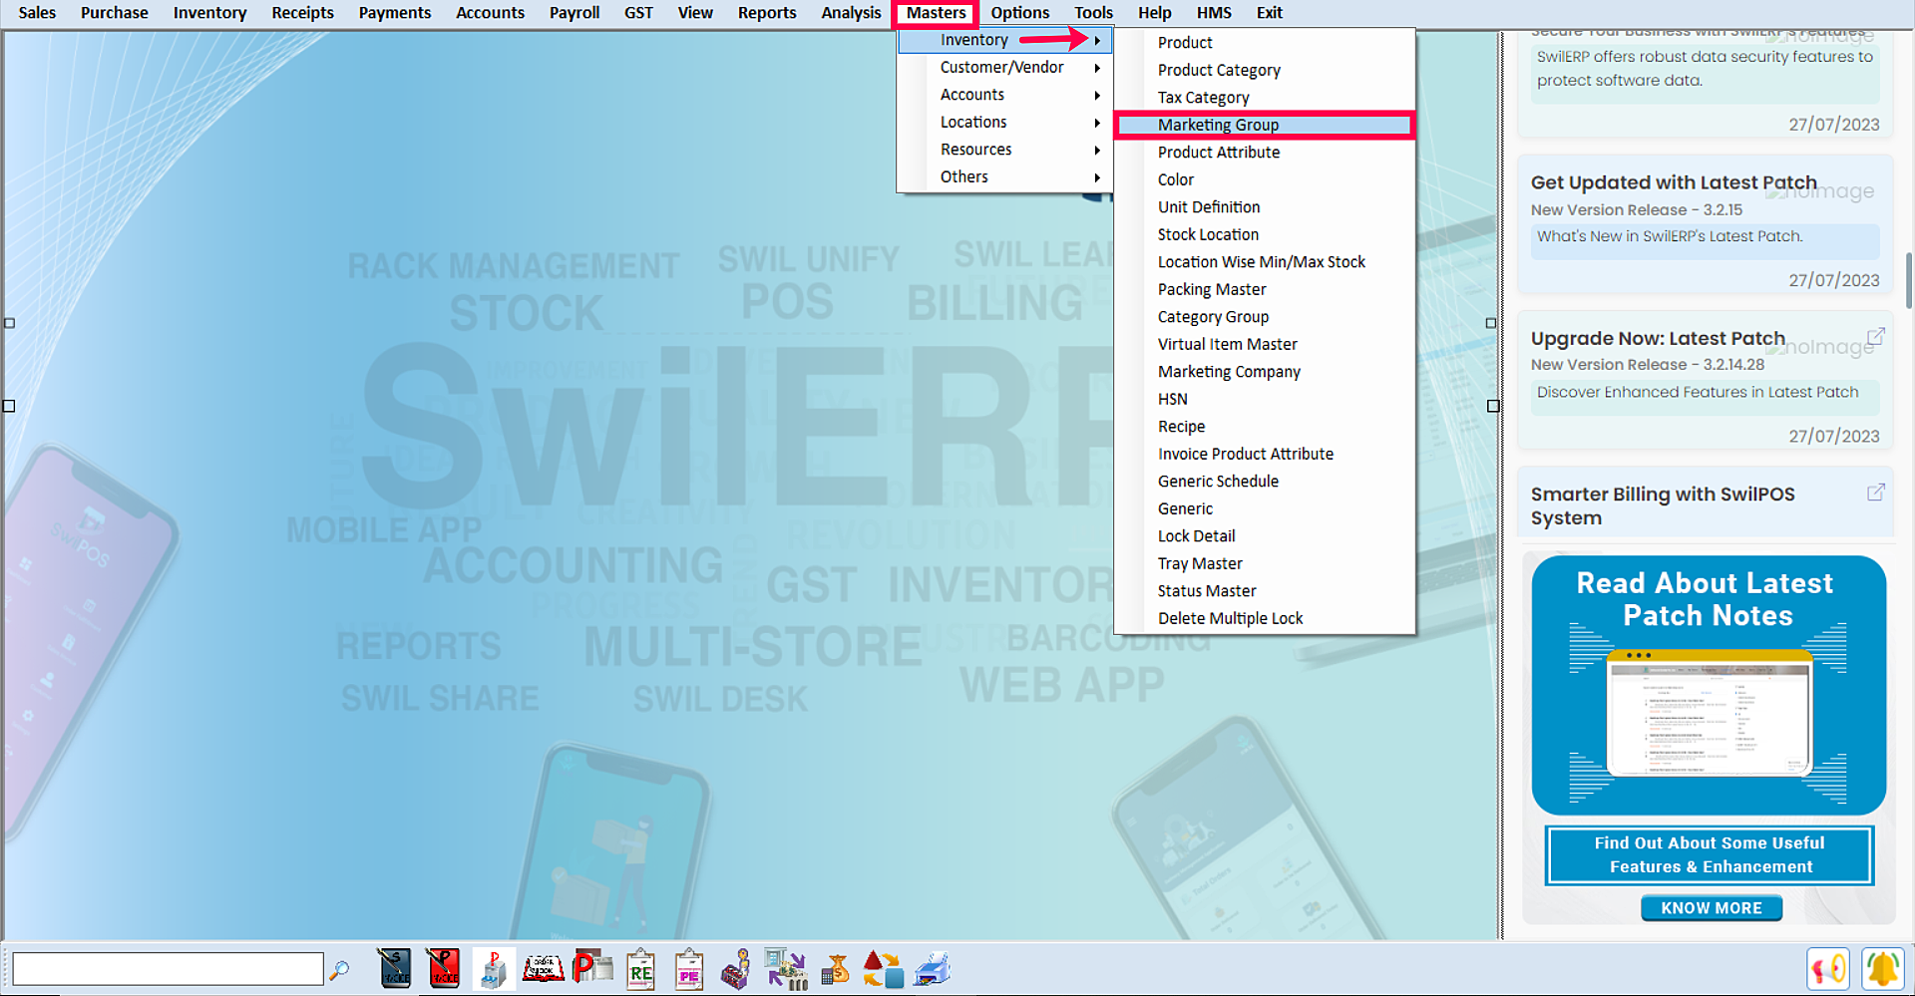
Task: Click the KNOW MORE button
Action: (x=1712, y=908)
